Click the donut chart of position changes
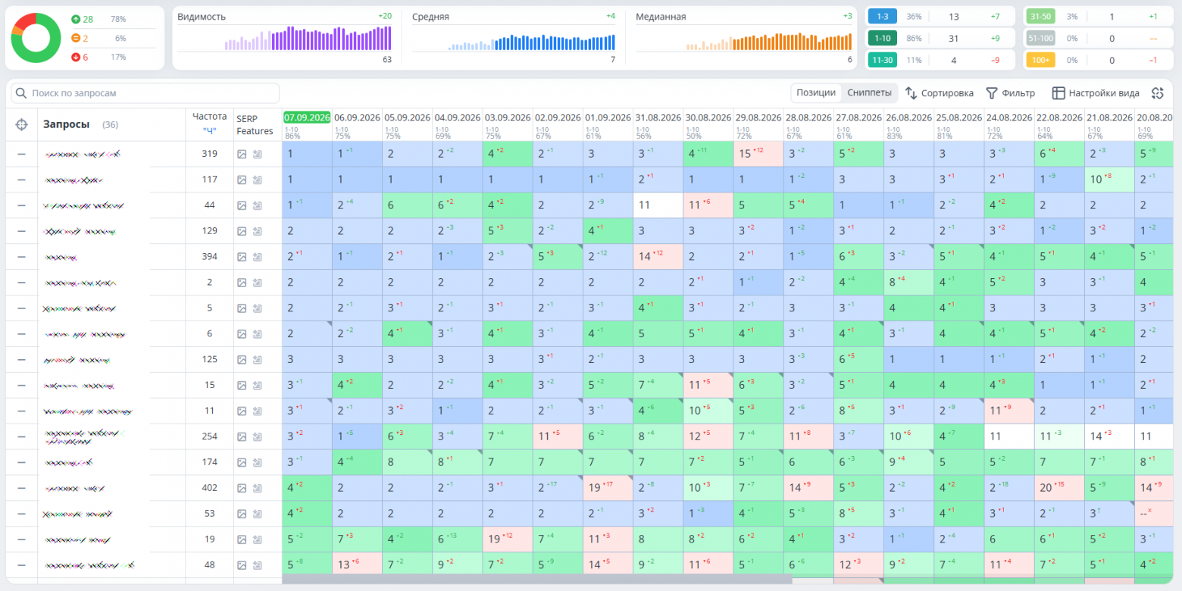The image size is (1182, 591). 36,38
